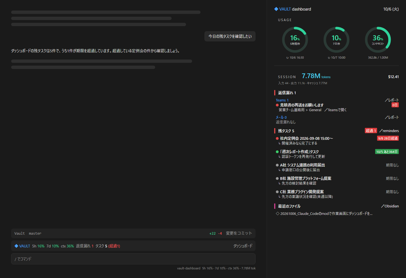The height and width of the screenshot is (278, 406).
Task: Click the red dot beside 見積書の再送をお願いします
Action: (277, 105)
